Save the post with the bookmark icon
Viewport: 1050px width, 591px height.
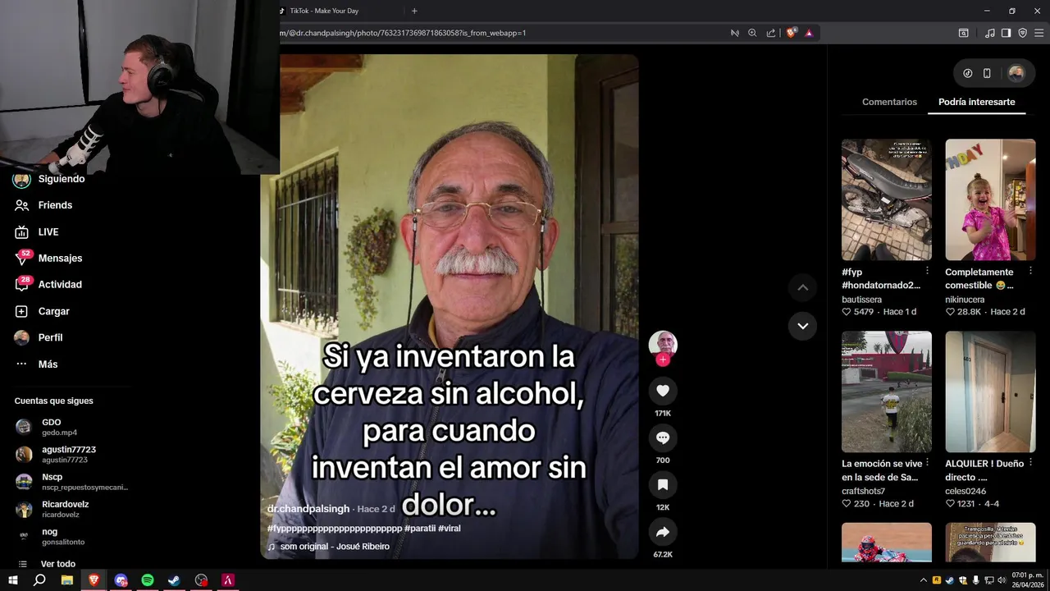[x=663, y=485]
